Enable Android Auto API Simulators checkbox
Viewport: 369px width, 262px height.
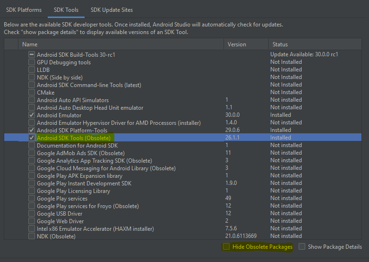pos(32,100)
